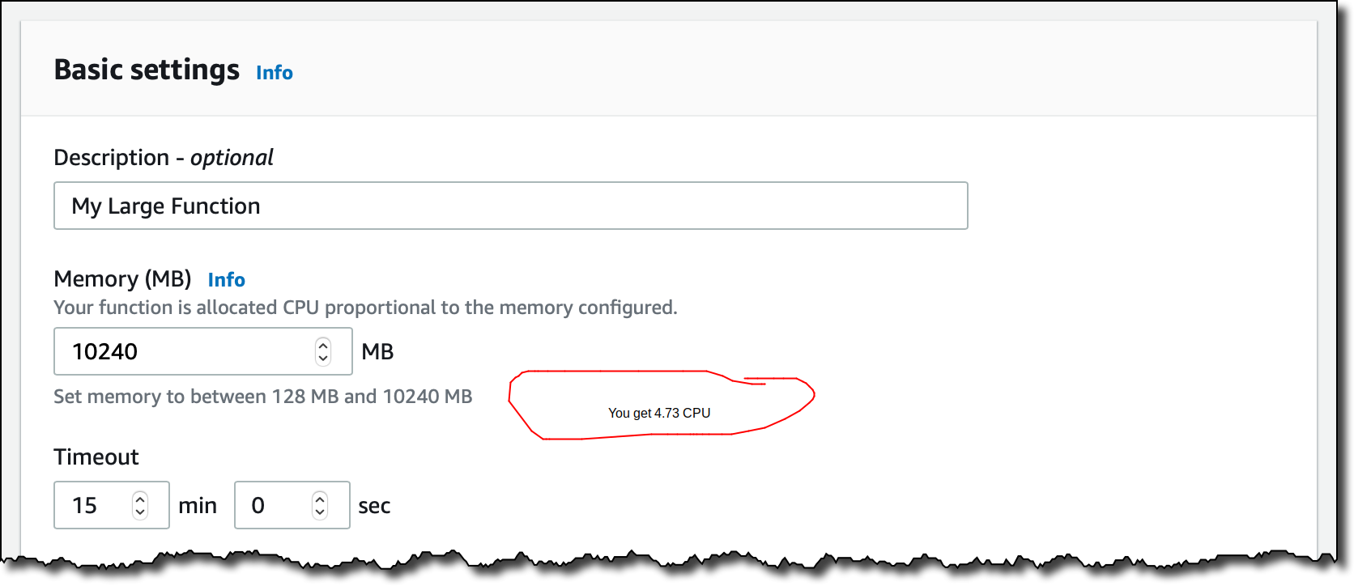
Task: Decrement timeout seconds with the down arrow
Action: pyautogui.click(x=320, y=512)
